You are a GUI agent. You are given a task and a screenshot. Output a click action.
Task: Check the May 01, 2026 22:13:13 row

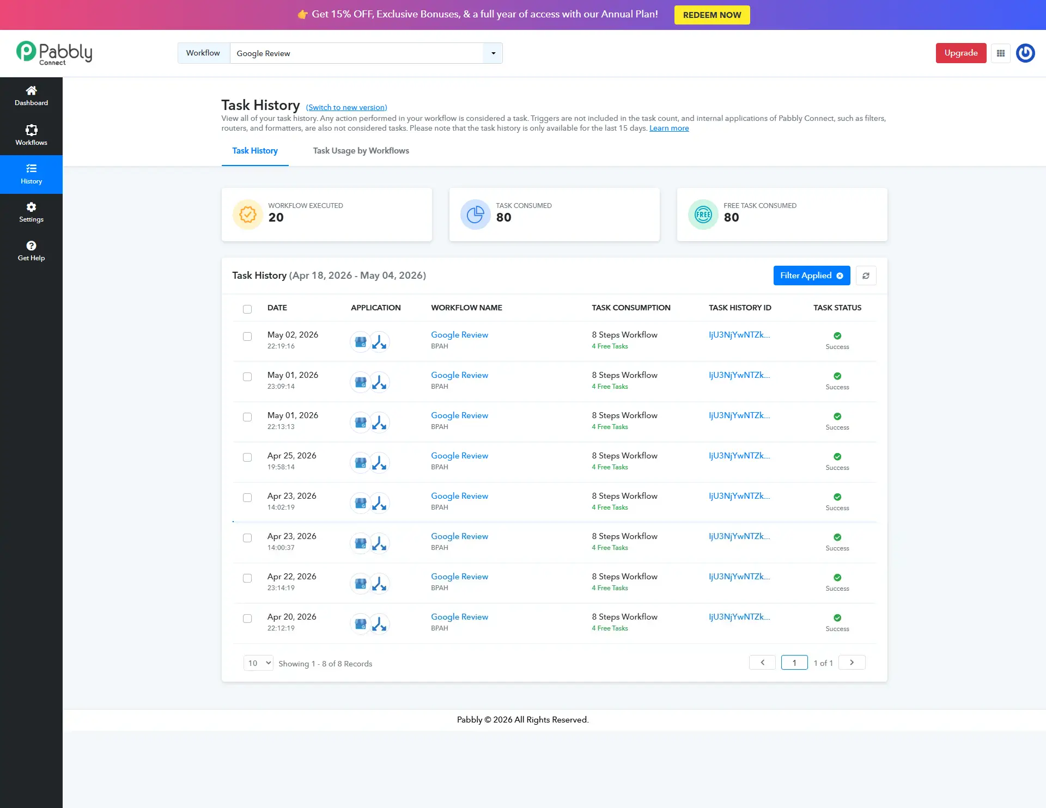coord(247,417)
